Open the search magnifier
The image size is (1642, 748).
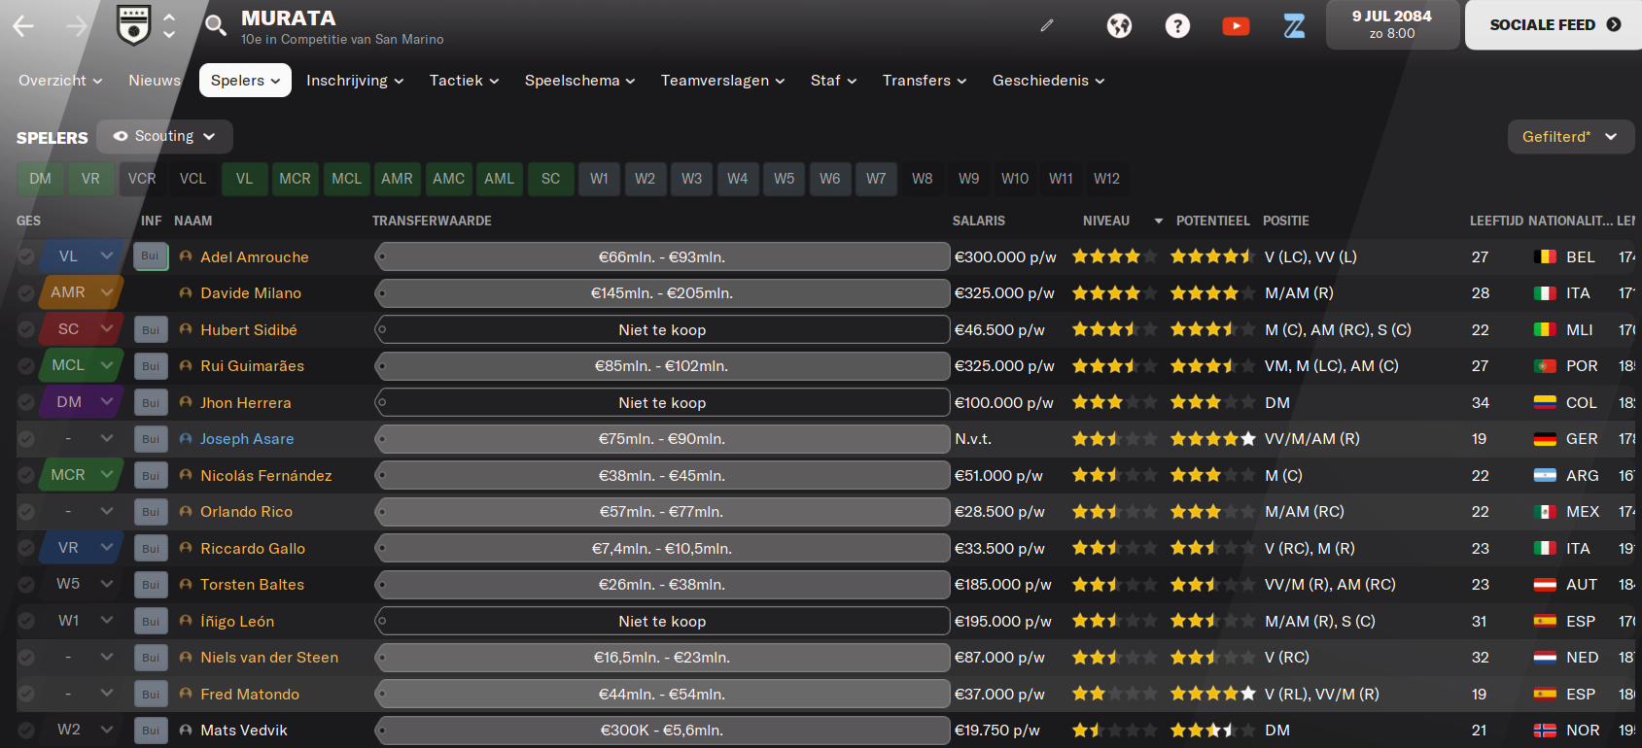[215, 25]
